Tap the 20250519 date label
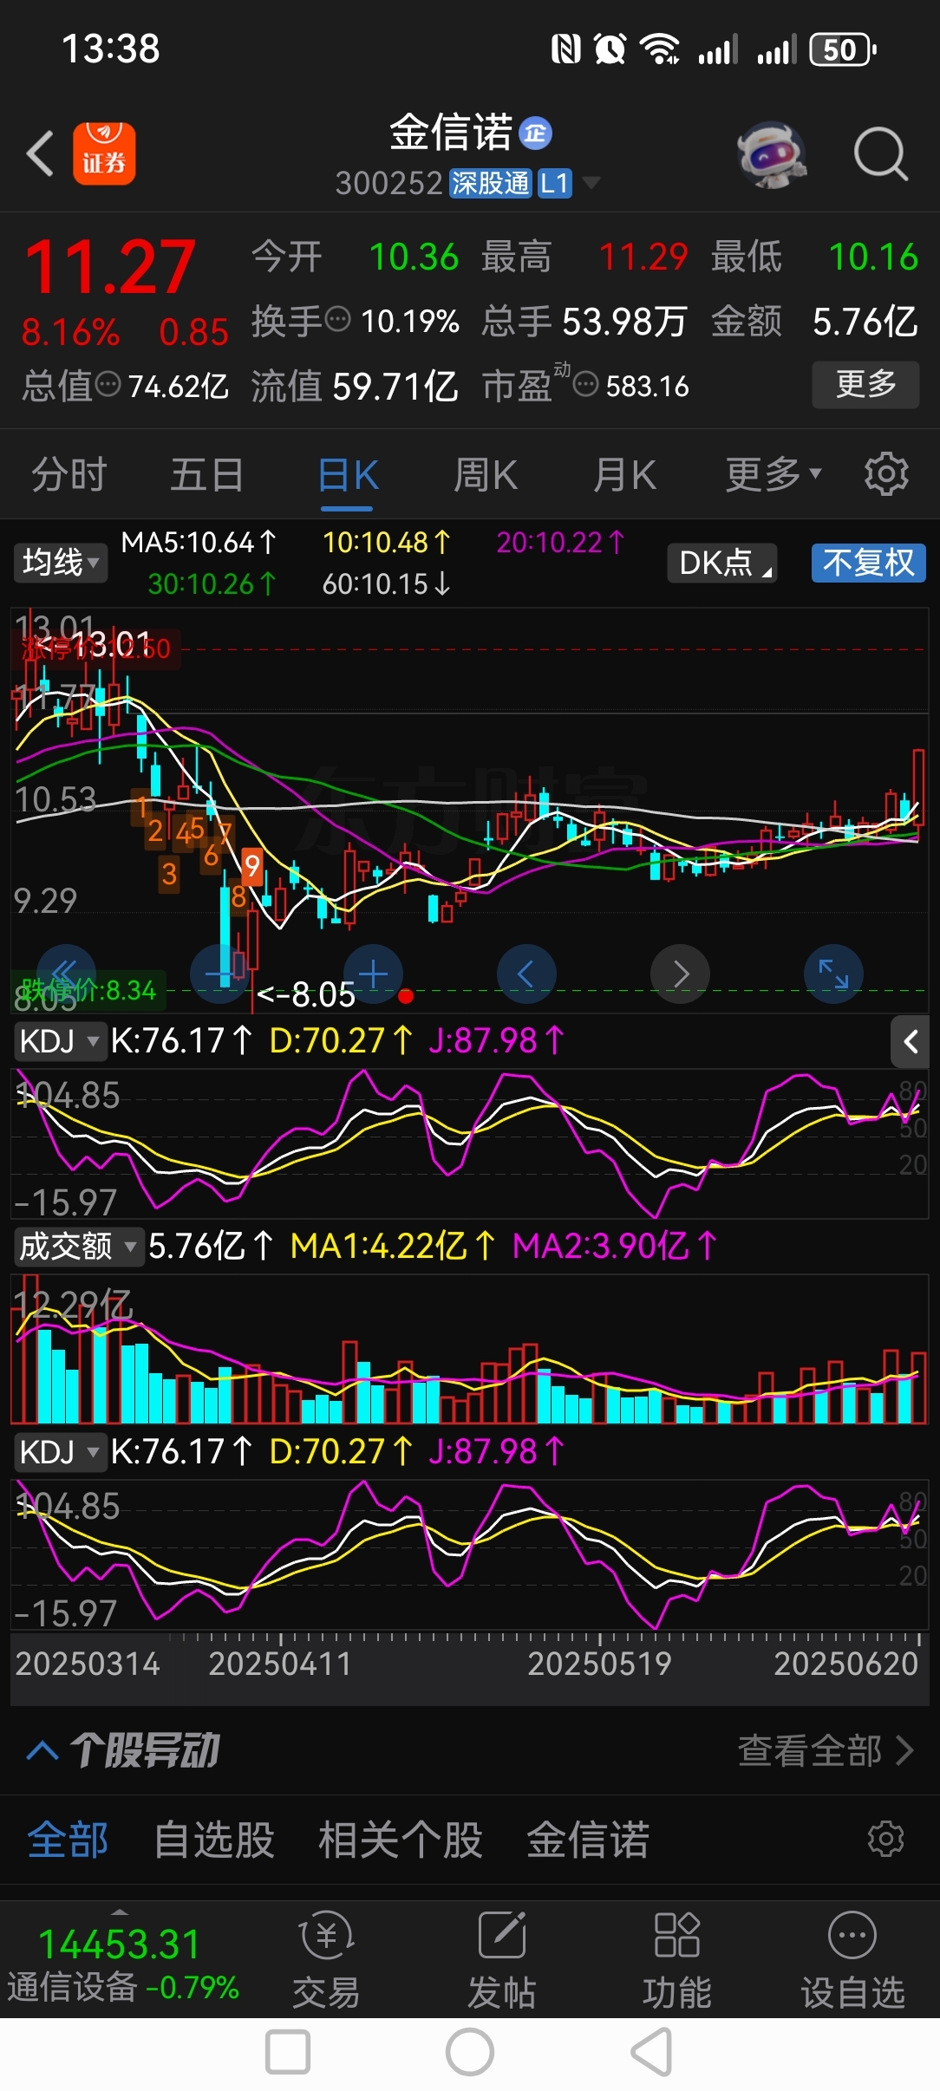This screenshot has width=940, height=2091. [599, 1663]
